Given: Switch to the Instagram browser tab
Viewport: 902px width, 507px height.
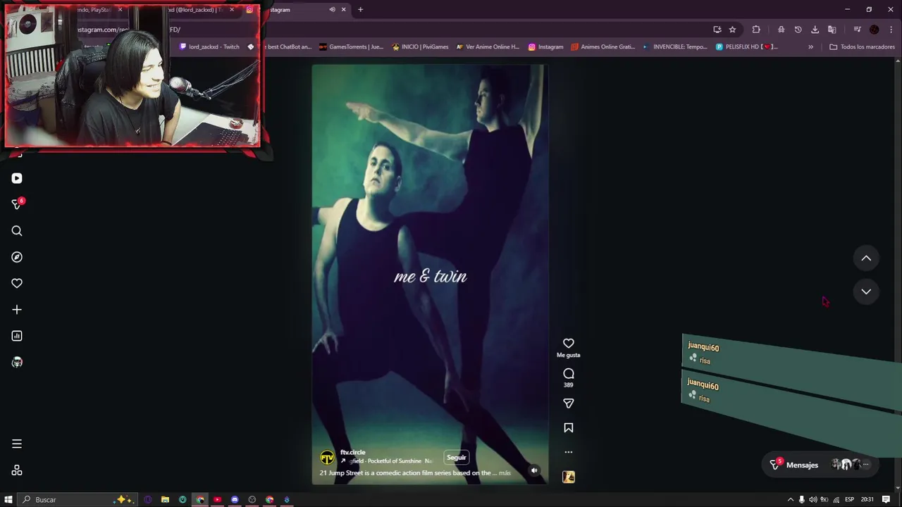Looking at the screenshot, I should (296, 10).
